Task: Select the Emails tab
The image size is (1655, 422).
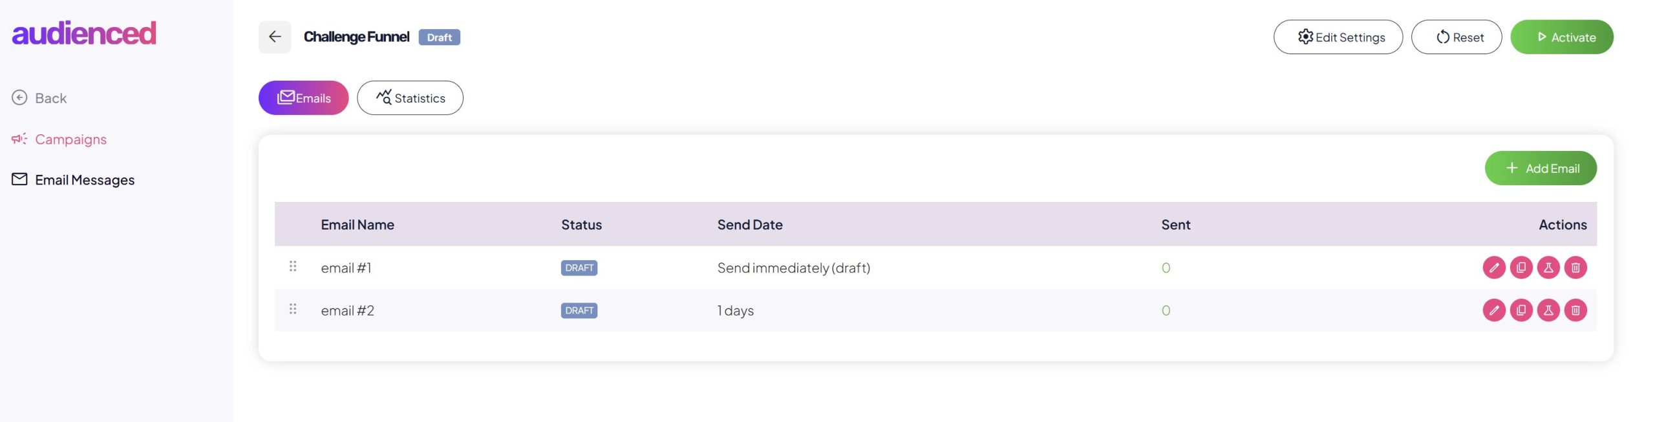Action: [x=303, y=98]
